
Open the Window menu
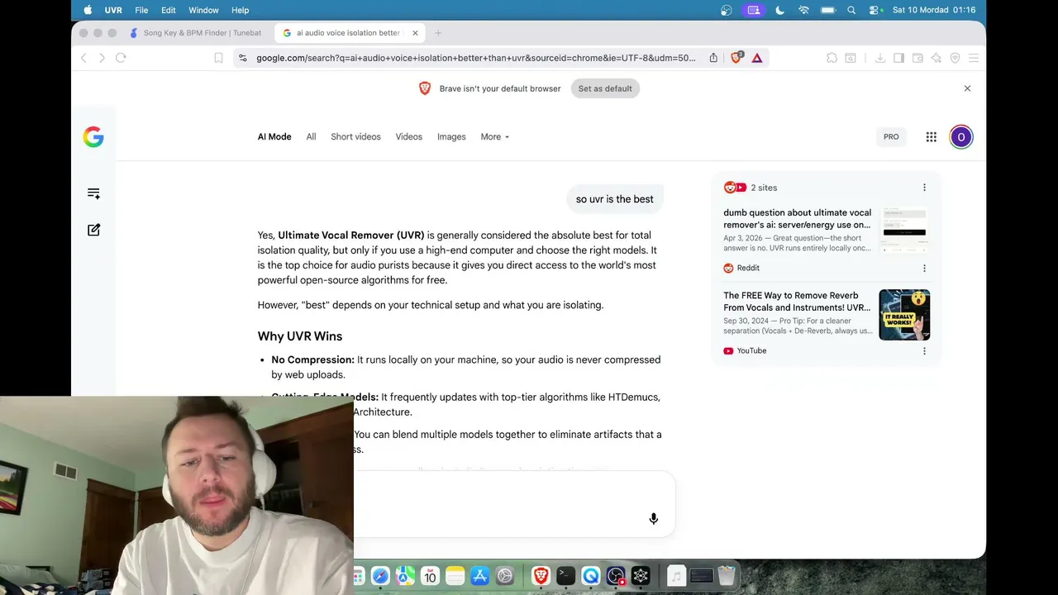tap(203, 10)
